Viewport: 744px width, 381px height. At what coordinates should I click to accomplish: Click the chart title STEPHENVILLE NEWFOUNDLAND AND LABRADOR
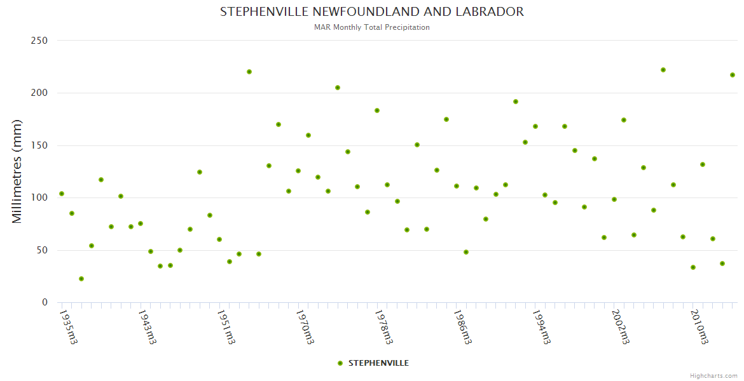pos(372,11)
